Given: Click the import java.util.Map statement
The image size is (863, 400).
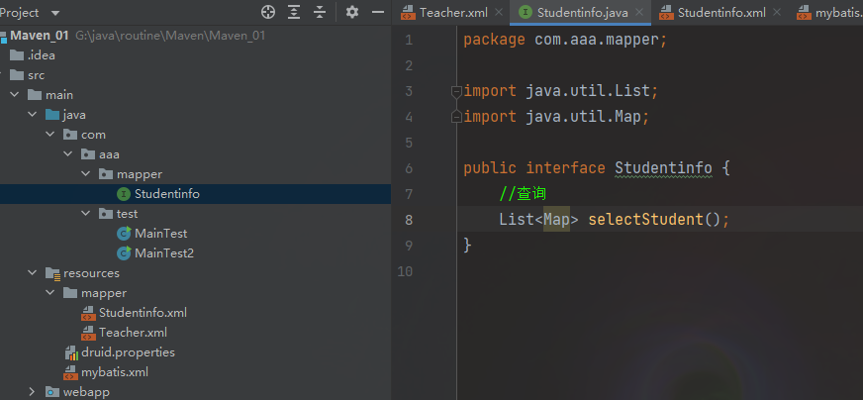Looking at the screenshot, I should click(x=556, y=117).
